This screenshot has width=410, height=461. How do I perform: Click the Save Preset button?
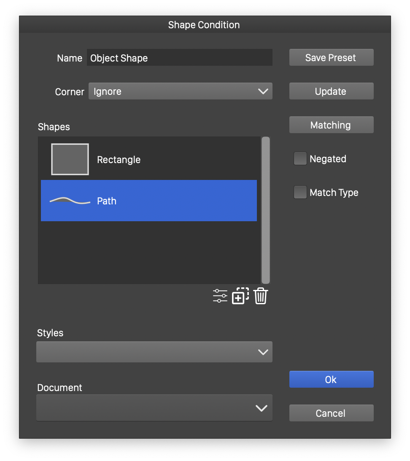coord(331,58)
